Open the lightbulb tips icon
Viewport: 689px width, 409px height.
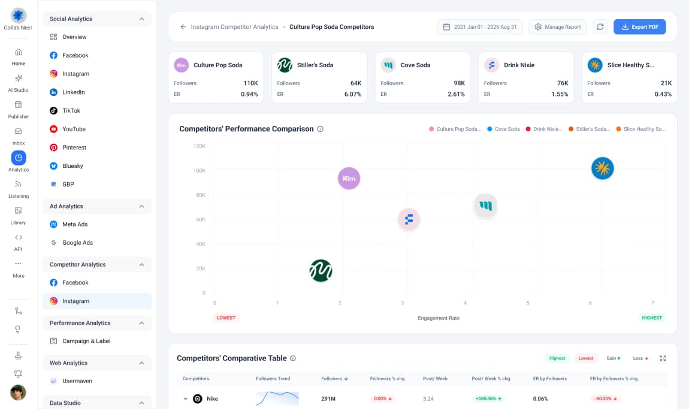click(x=18, y=329)
